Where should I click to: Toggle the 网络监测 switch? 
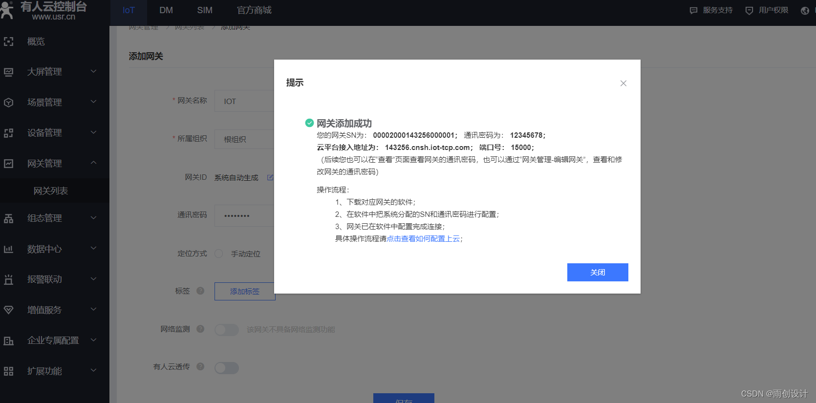(x=227, y=330)
